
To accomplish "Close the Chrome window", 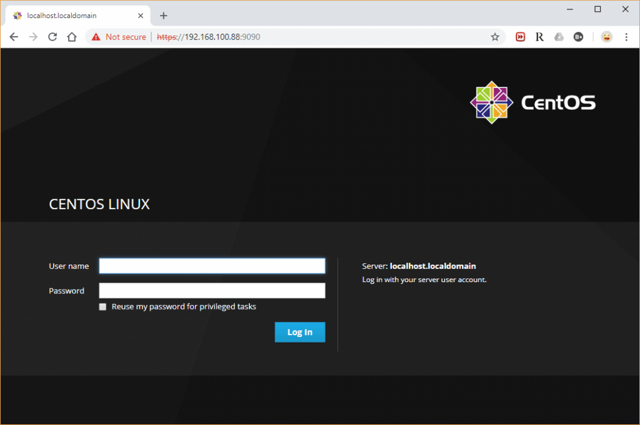I will coord(625,9).
